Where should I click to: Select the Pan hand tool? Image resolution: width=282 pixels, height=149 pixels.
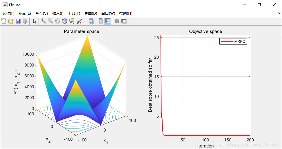57,21
